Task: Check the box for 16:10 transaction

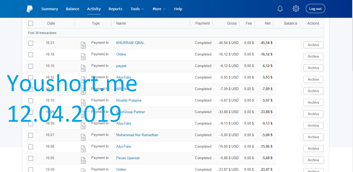Action: pos(31,101)
